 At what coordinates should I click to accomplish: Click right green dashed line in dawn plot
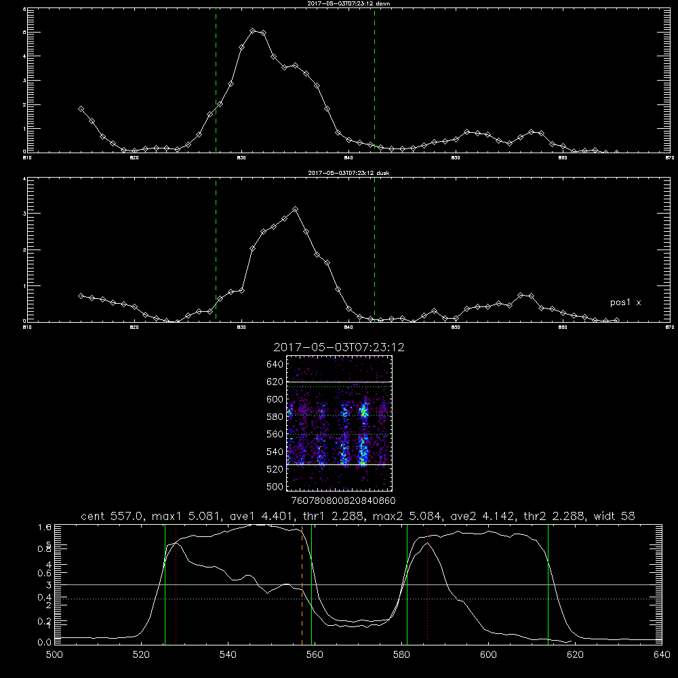pos(374,81)
